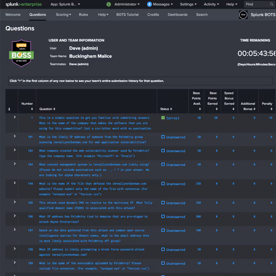Open the Settings menu in top bar
Image resolution: width=276 pixels, height=276 pixels.
click(x=188, y=4)
